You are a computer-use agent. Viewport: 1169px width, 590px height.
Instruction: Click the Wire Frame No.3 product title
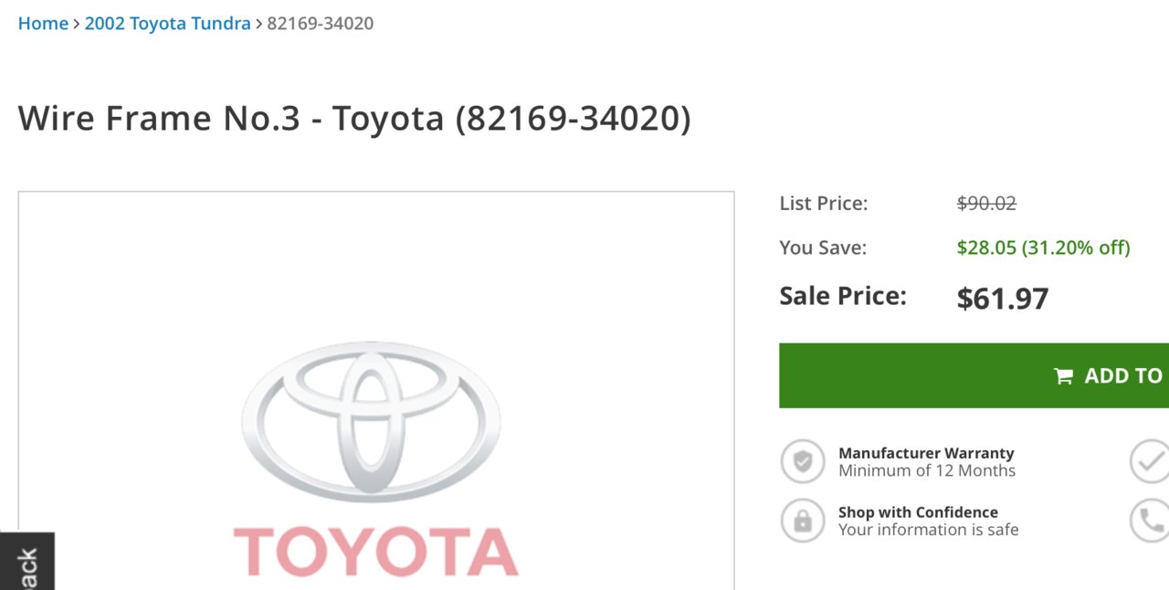point(354,119)
